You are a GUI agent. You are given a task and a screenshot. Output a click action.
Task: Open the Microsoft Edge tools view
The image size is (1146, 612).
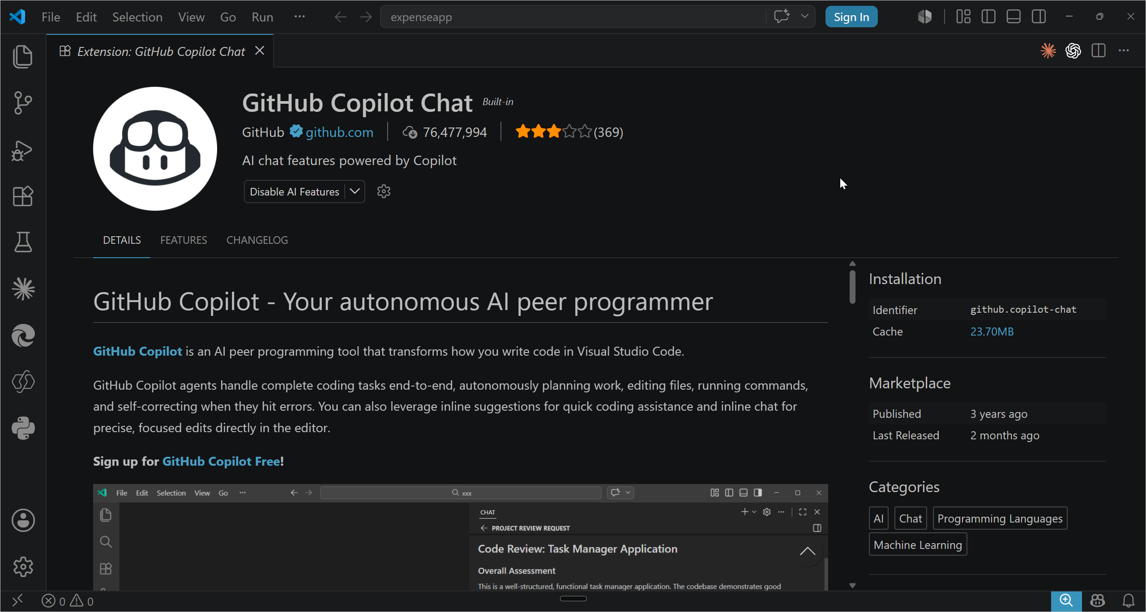[23, 336]
